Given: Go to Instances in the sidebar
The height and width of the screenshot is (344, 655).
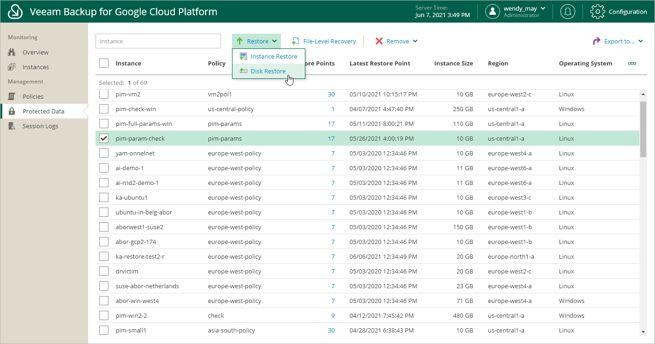Looking at the screenshot, I should (36, 67).
